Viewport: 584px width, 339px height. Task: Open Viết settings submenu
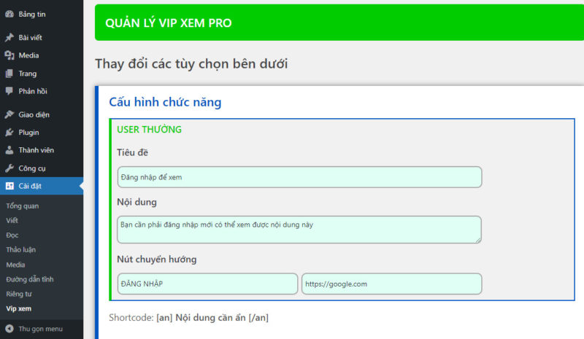[x=12, y=220]
